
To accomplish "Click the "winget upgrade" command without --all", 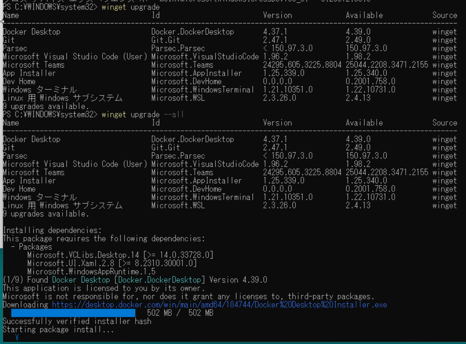I will [x=130, y=7].
